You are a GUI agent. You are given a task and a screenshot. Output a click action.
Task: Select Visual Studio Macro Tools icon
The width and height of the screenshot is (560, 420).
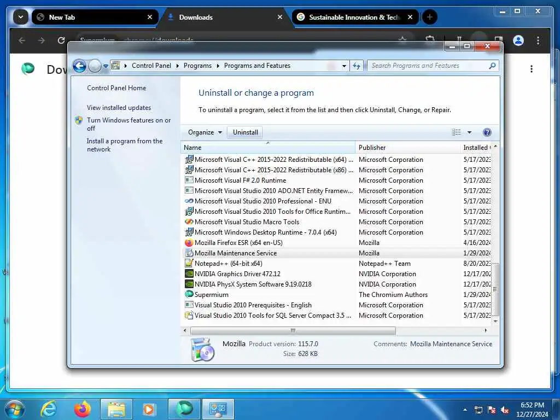(x=189, y=222)
